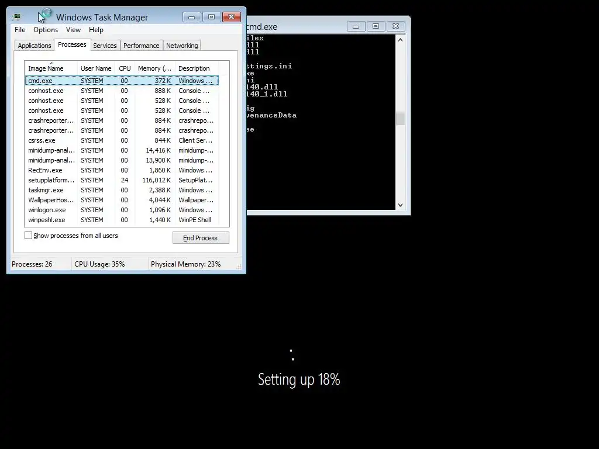599x449 pixels.
Task: Sort by Image Name column header
Action: click(x=51, y=68)
